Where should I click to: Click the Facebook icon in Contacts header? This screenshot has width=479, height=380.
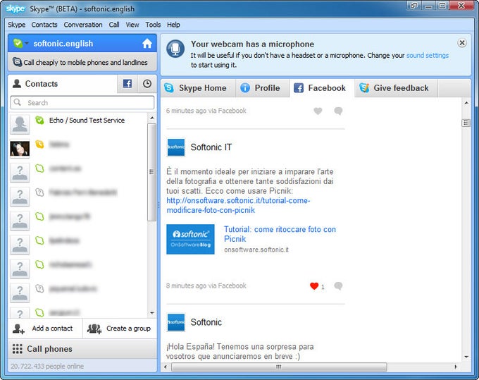tap(127, 84)
